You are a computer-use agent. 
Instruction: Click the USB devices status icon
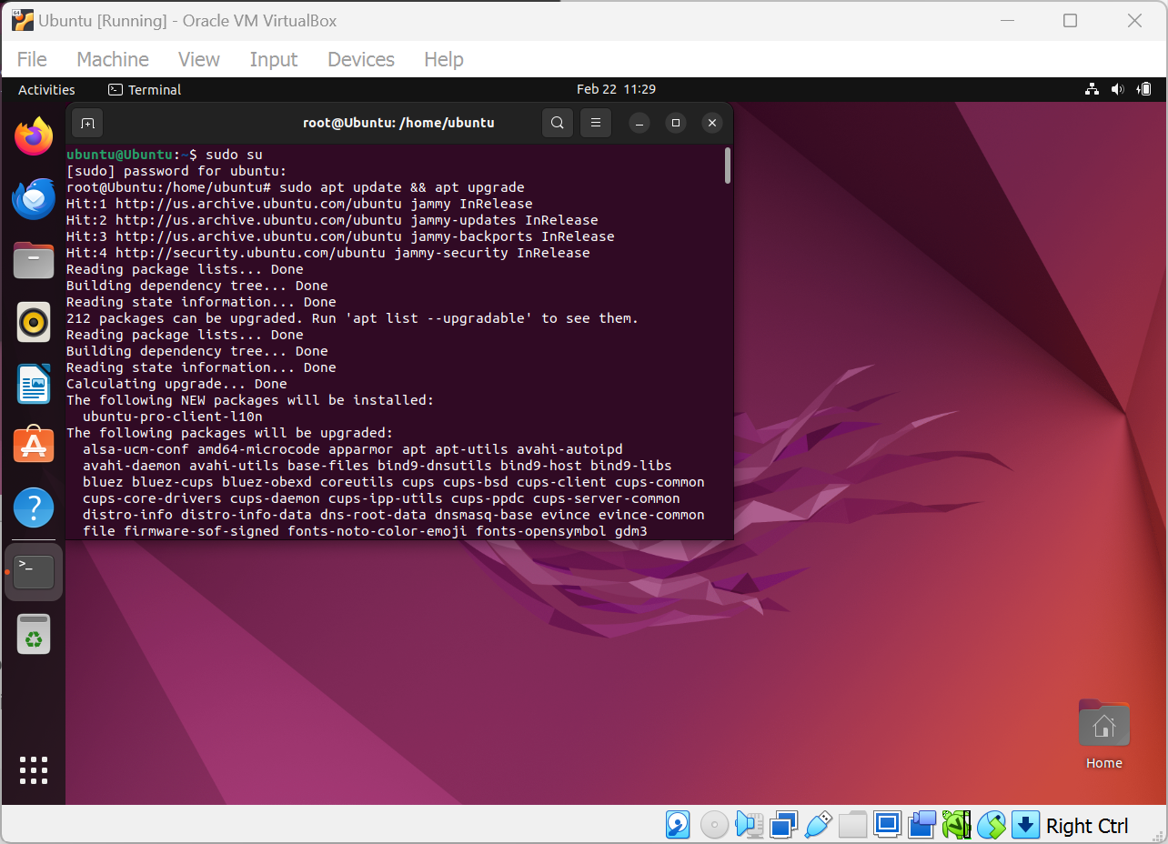click(x=818, y=825)
